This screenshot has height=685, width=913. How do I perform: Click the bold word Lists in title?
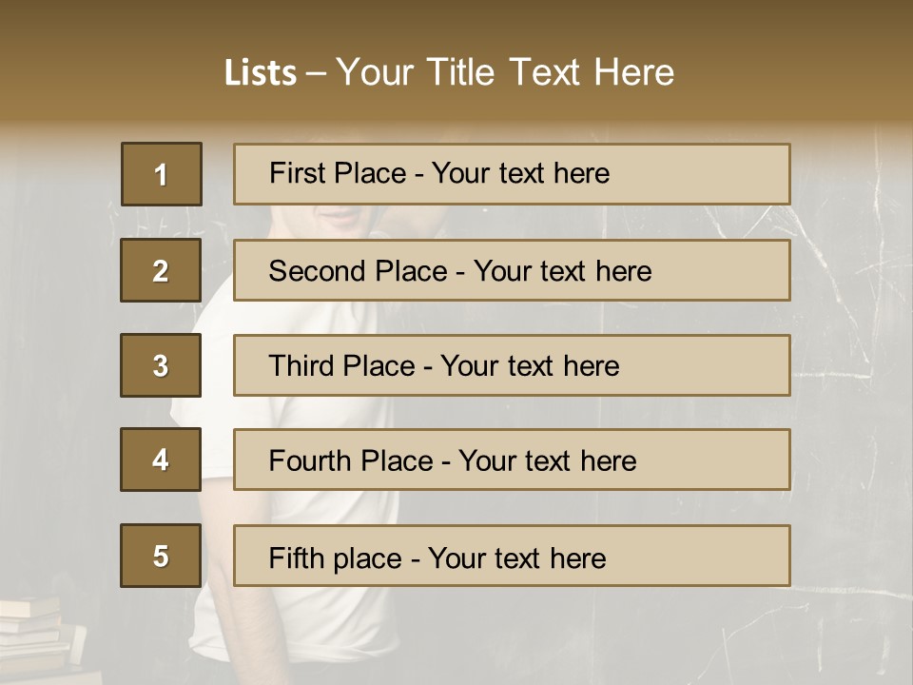pyautogui.click(x=261, y=72)
